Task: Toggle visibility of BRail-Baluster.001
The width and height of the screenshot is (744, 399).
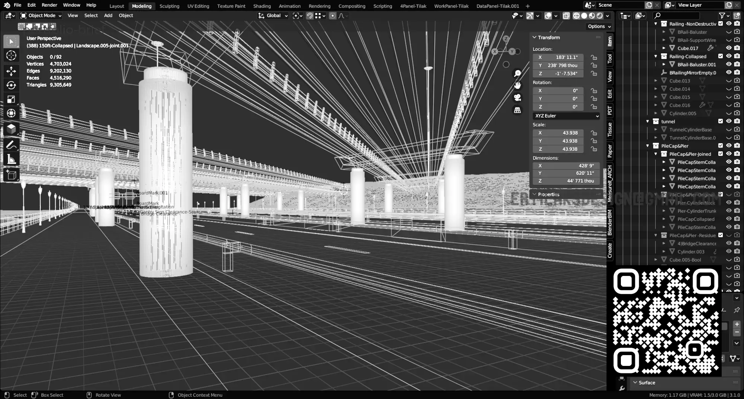Action: tap(729, 64)
